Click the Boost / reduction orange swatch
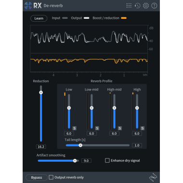 (x=124, y=18)
